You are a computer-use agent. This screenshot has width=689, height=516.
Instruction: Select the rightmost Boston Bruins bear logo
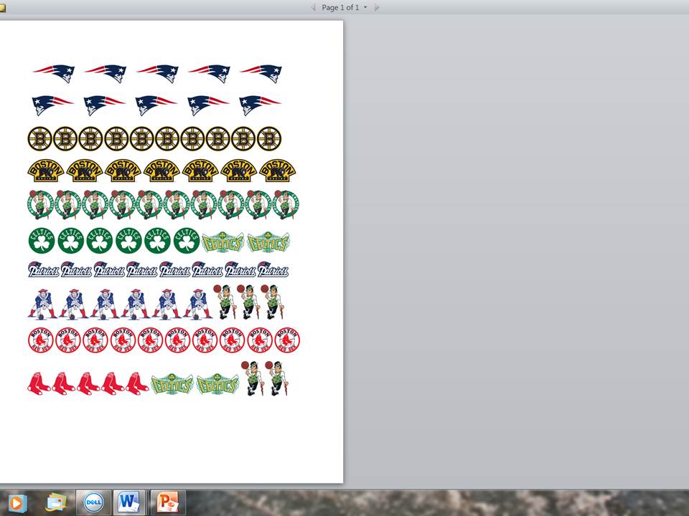[278, 171]
